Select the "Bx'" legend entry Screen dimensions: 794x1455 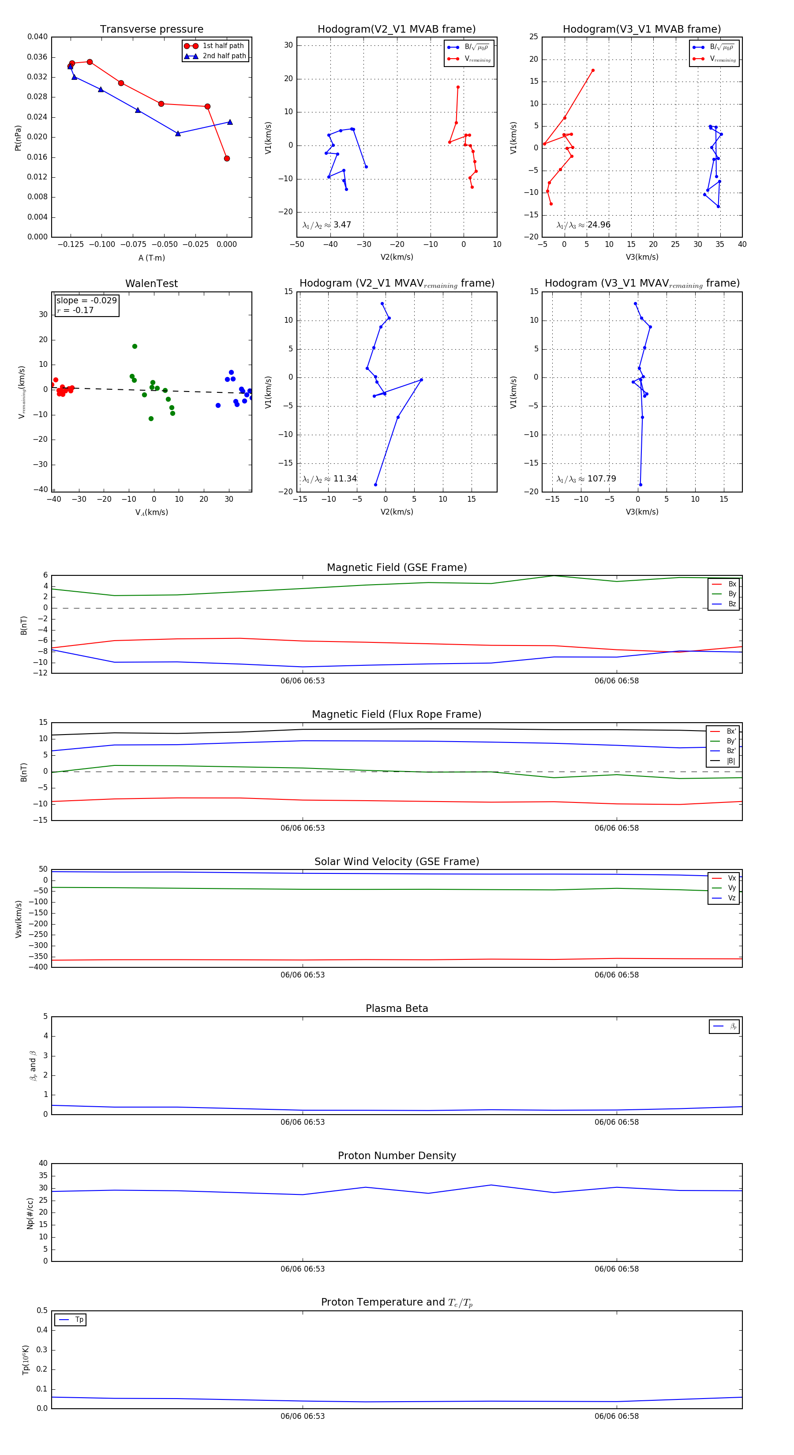723,731
